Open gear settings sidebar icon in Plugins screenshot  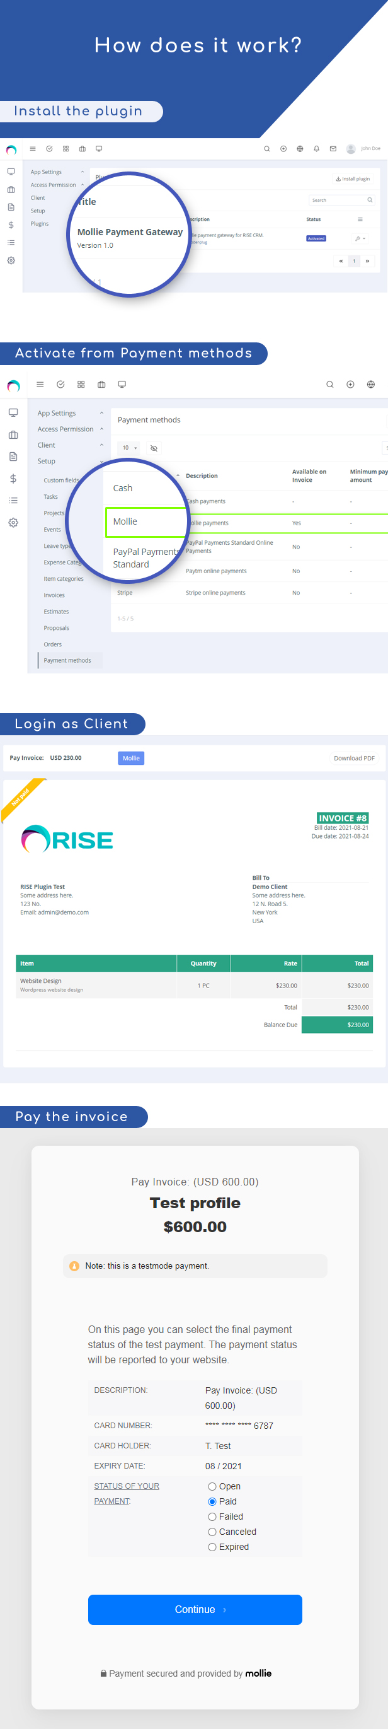coord(11,260)
